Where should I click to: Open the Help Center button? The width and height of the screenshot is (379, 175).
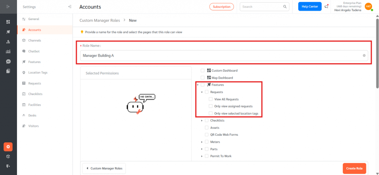click(x=309, y=7)
